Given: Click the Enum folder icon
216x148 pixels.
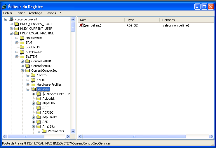Looking at the screenshot, I should pos(33,80).
